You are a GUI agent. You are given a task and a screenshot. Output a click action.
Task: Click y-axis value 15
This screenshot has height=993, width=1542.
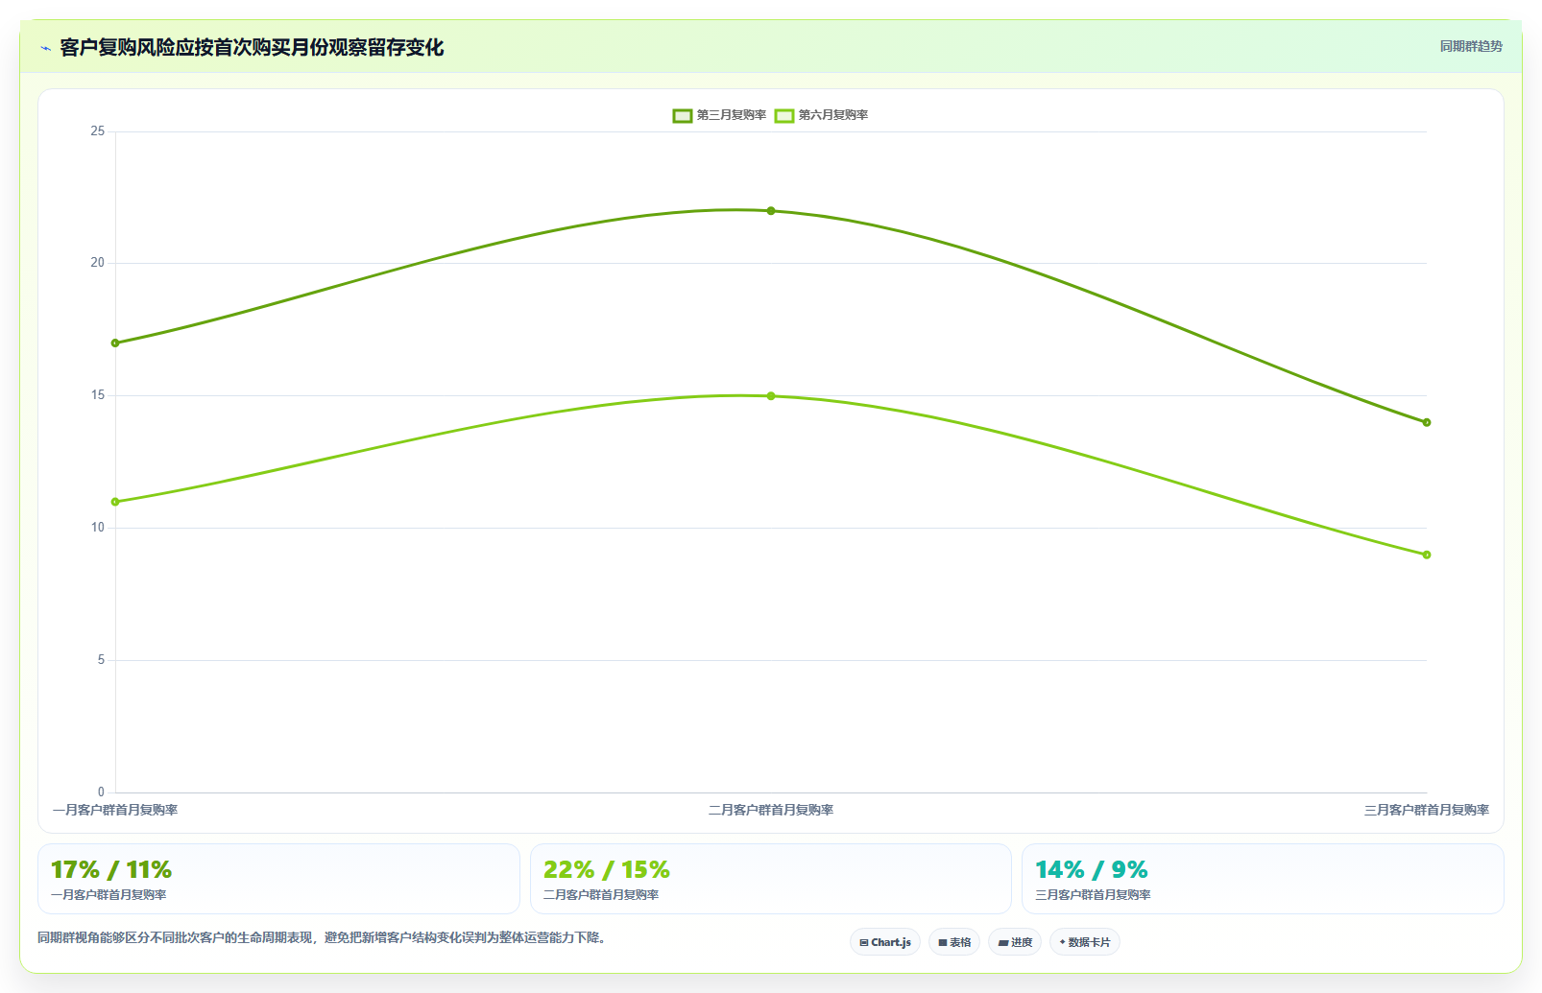[x=98, y=395]
